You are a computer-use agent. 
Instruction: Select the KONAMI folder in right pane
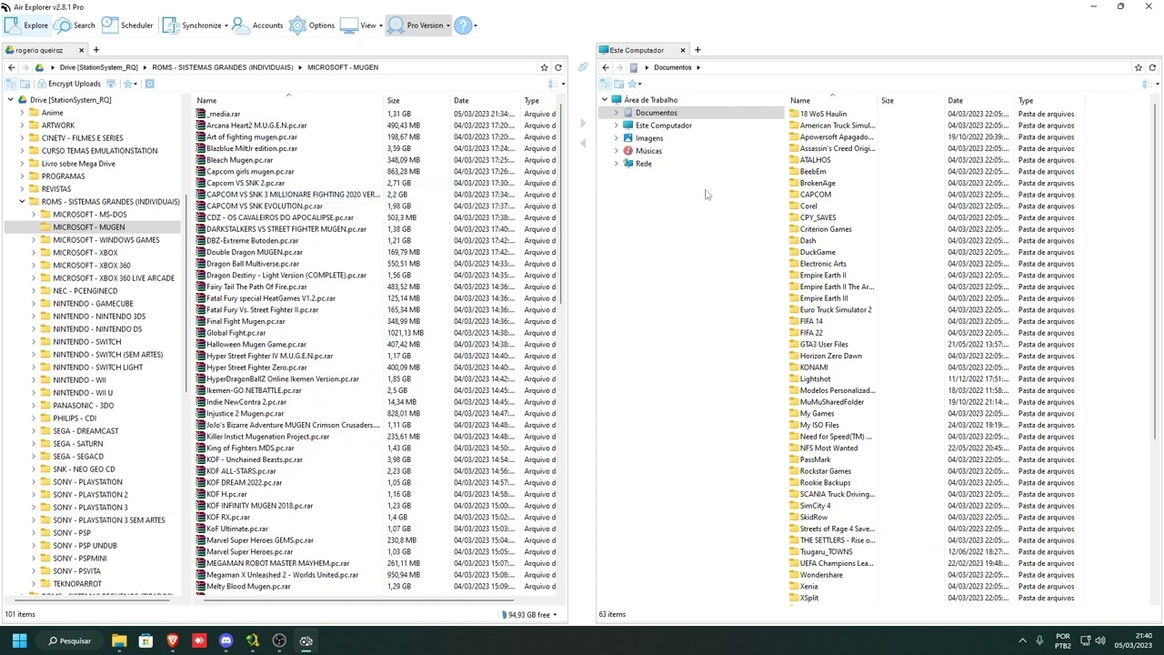(814, 368)
